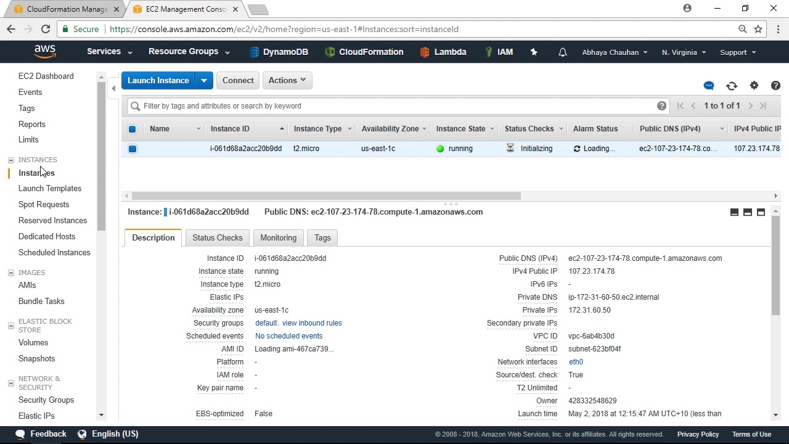
Task: Collapse the IMAGES sidebar section
Action: (10, 273)
